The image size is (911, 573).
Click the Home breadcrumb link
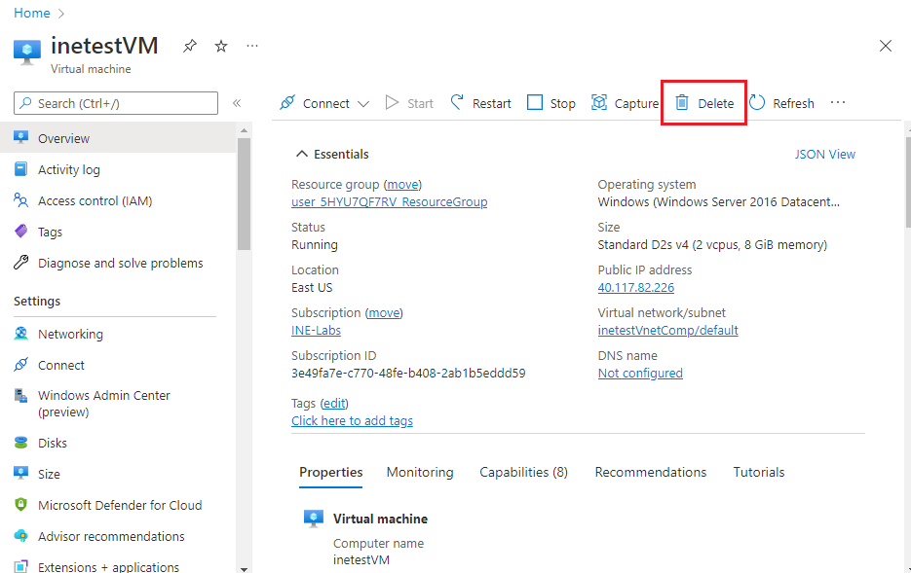(32, 13)
